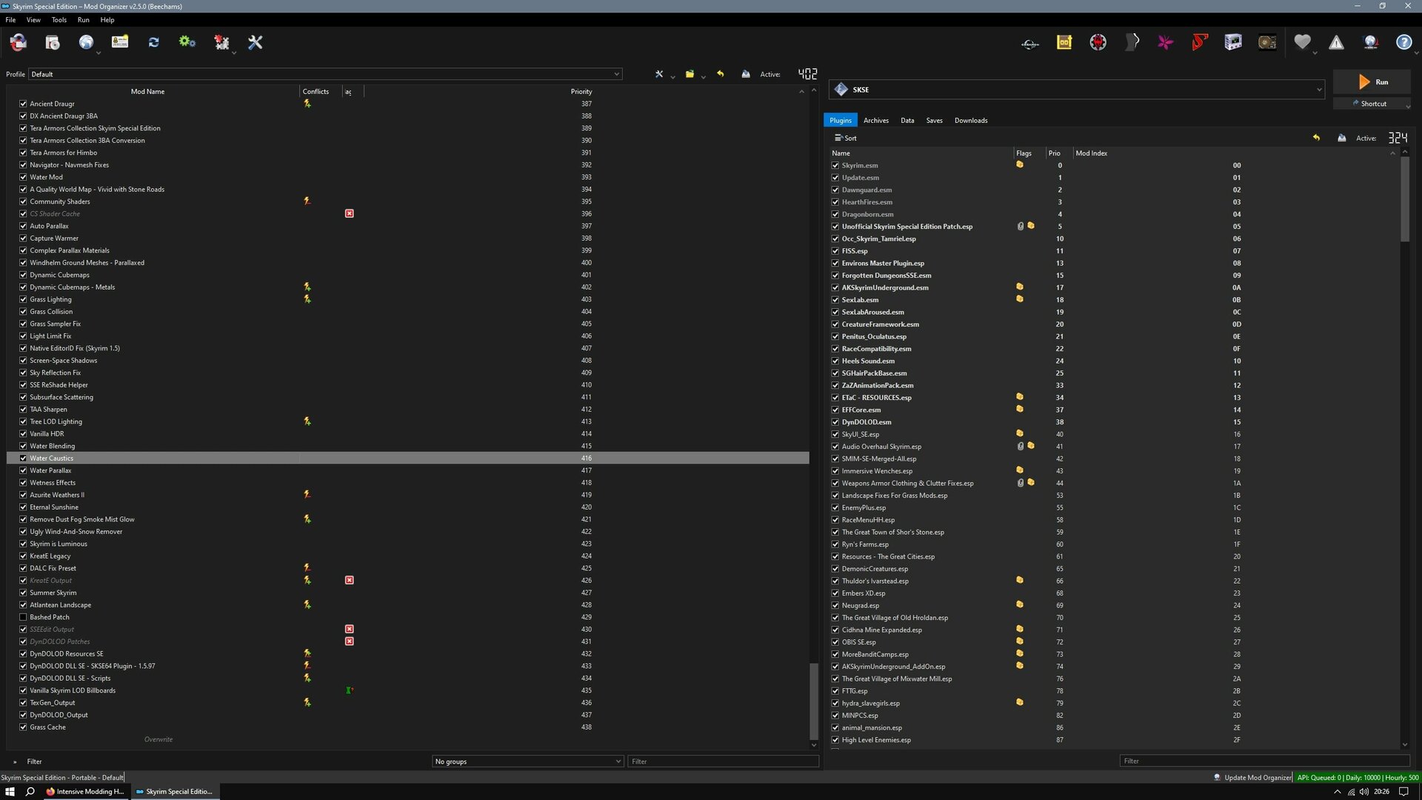
Task: Click the yellow open-folder icon above mod list
Action: [690, 74]
